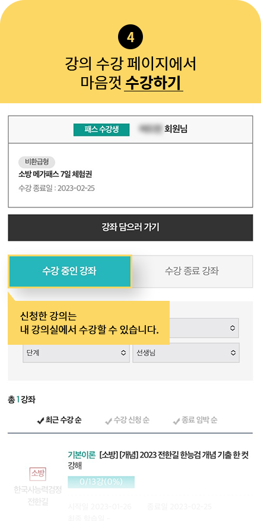Sort by 수강 신청 순
The image size is (261, 521).
[x=127, y=420]
